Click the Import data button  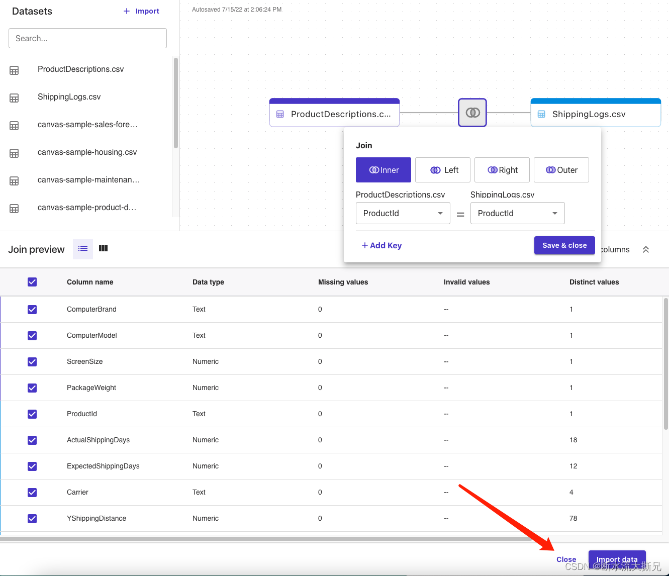tap(617, 559)
